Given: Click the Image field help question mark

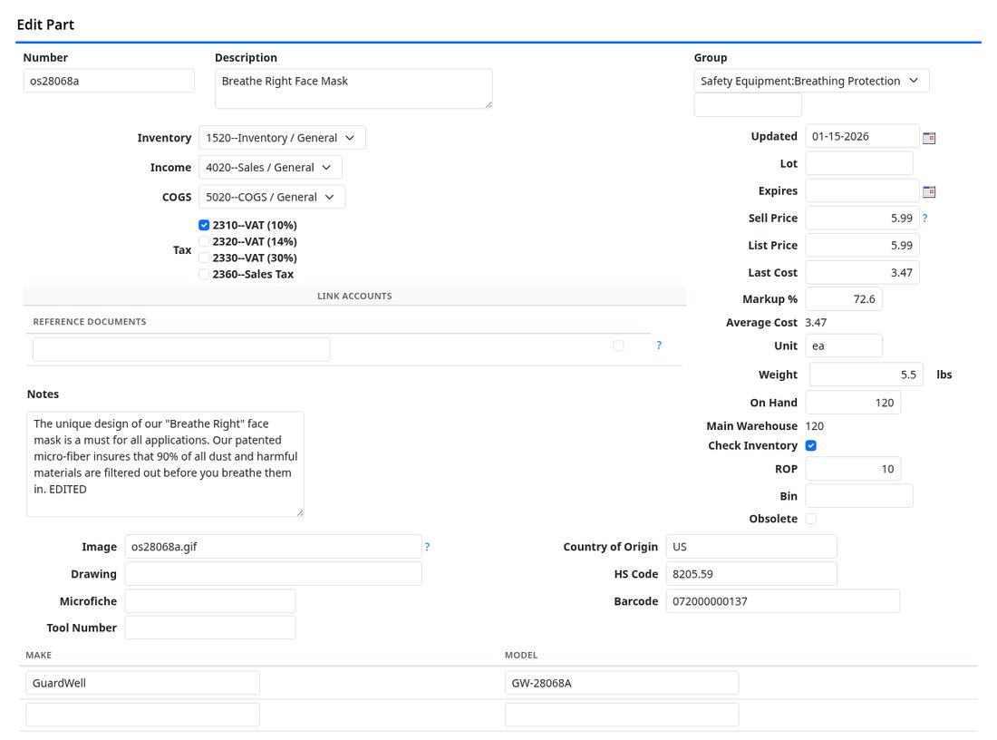Looking at the screenshot, I should pyautogui.click(x=427, y=547).
